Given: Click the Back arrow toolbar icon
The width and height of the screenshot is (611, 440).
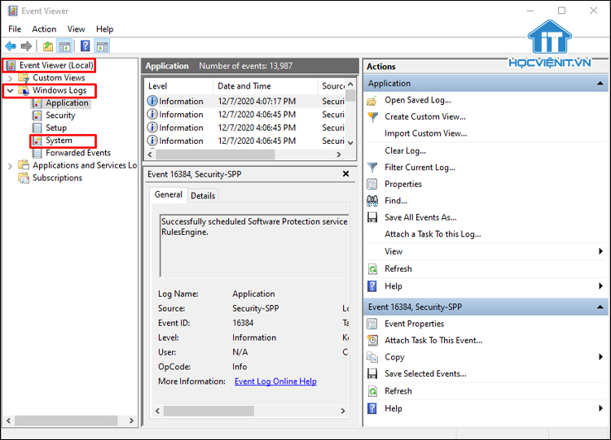Looking at the screenshot, I should pyautogui.click(x=11, y=46).
